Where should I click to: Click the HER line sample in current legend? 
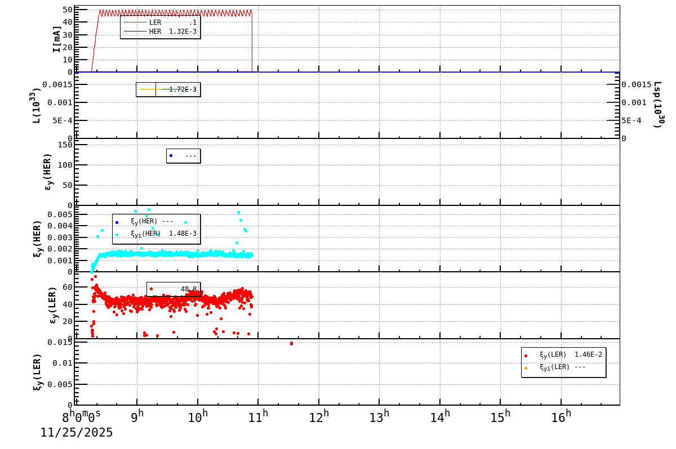pyautogui.click(x=135, y=32)
